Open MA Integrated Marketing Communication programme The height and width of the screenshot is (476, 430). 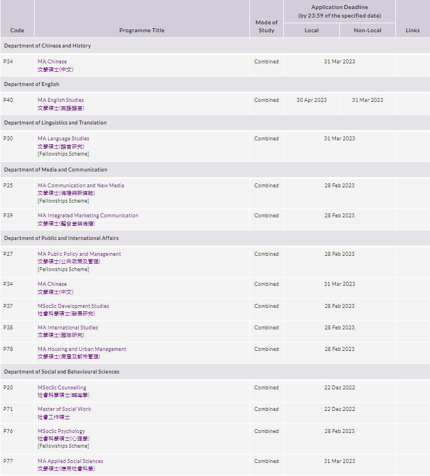(x=88, y=216)
